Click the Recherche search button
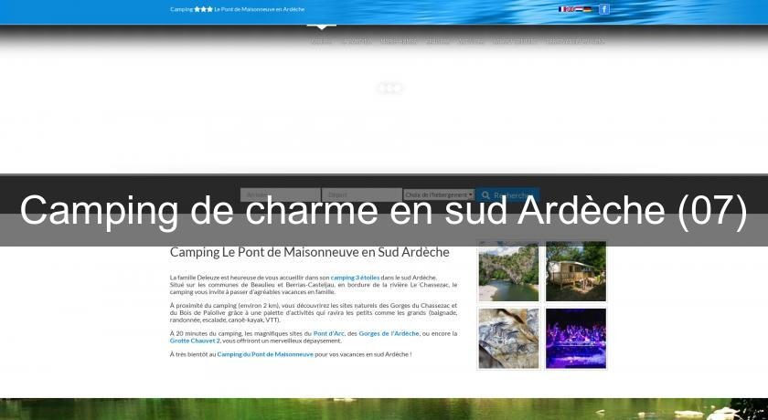The image size is (768, 420). 507,195
